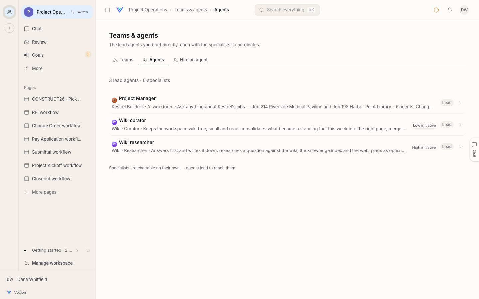
Task: Open the side Chat panel tab
Action: [x=474, y=149]
